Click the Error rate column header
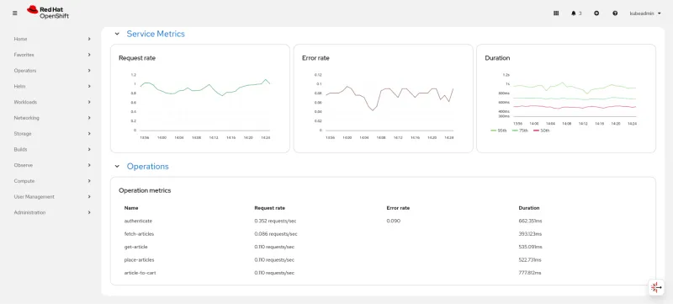 coord(398,208)
